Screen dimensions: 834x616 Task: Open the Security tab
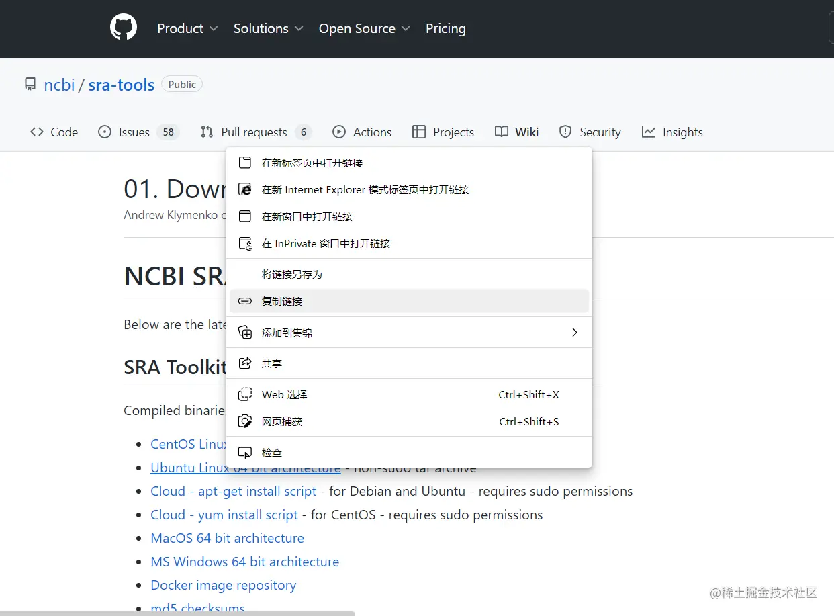[x=590, y=132]
